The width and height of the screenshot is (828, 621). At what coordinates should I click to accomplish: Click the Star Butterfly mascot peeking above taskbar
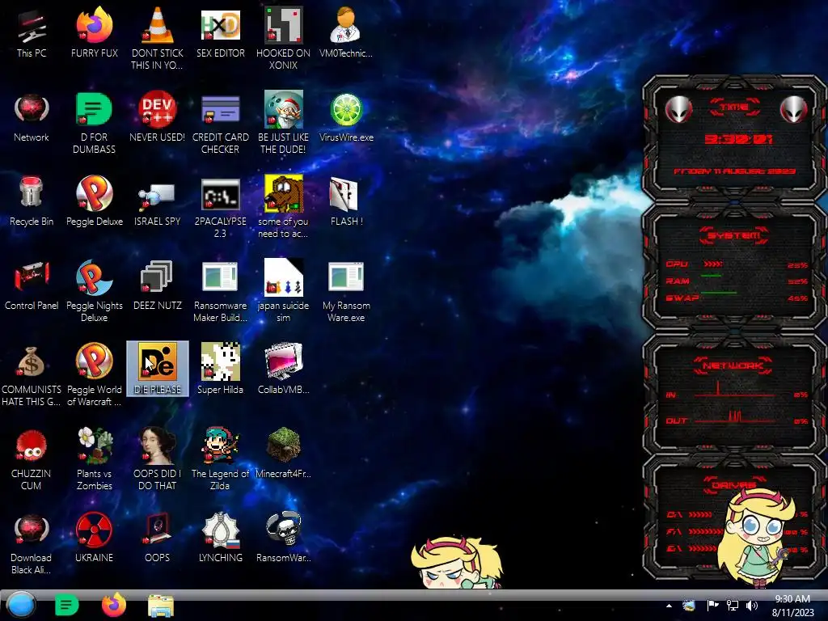click(x=458, y=563)
